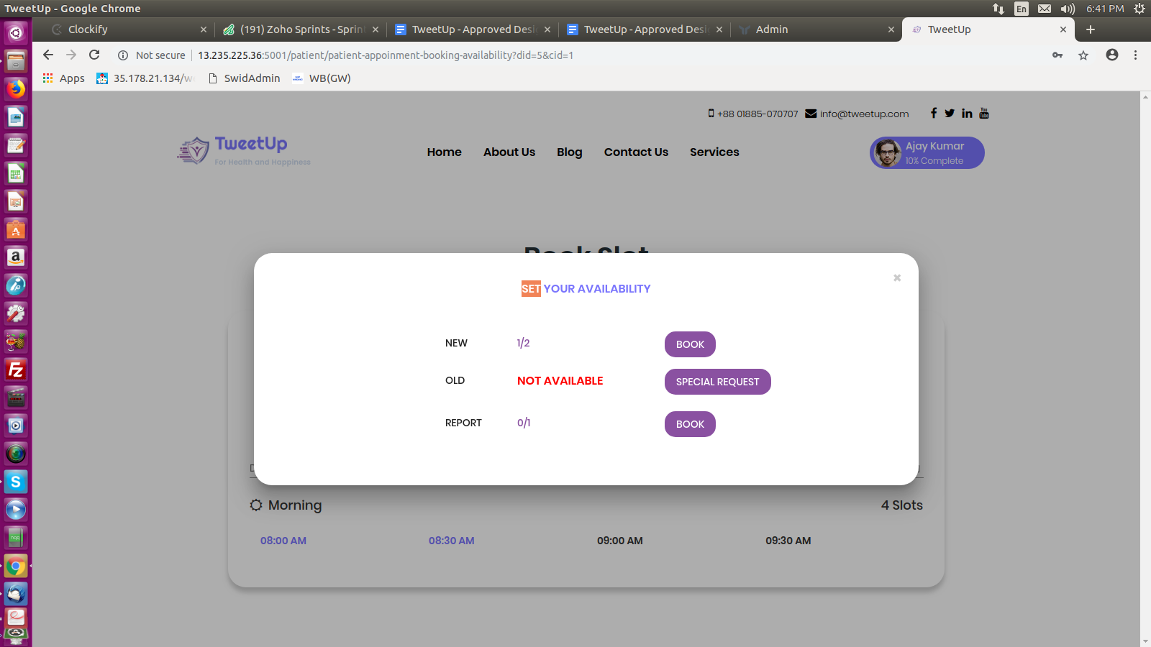Switch to the first TweetUp Approved Design tab
Image resolution: width=1151 pixels, height=647 pixels.
(473, 29)
